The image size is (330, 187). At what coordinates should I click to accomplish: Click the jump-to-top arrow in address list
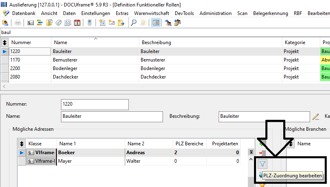click(251, 152)
